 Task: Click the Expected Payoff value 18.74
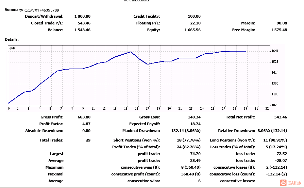coord(195,124)
